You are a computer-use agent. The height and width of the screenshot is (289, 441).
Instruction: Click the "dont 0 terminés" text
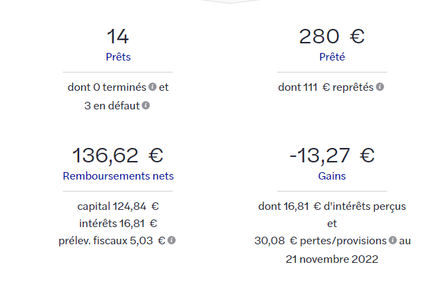[x=107, y=87]
